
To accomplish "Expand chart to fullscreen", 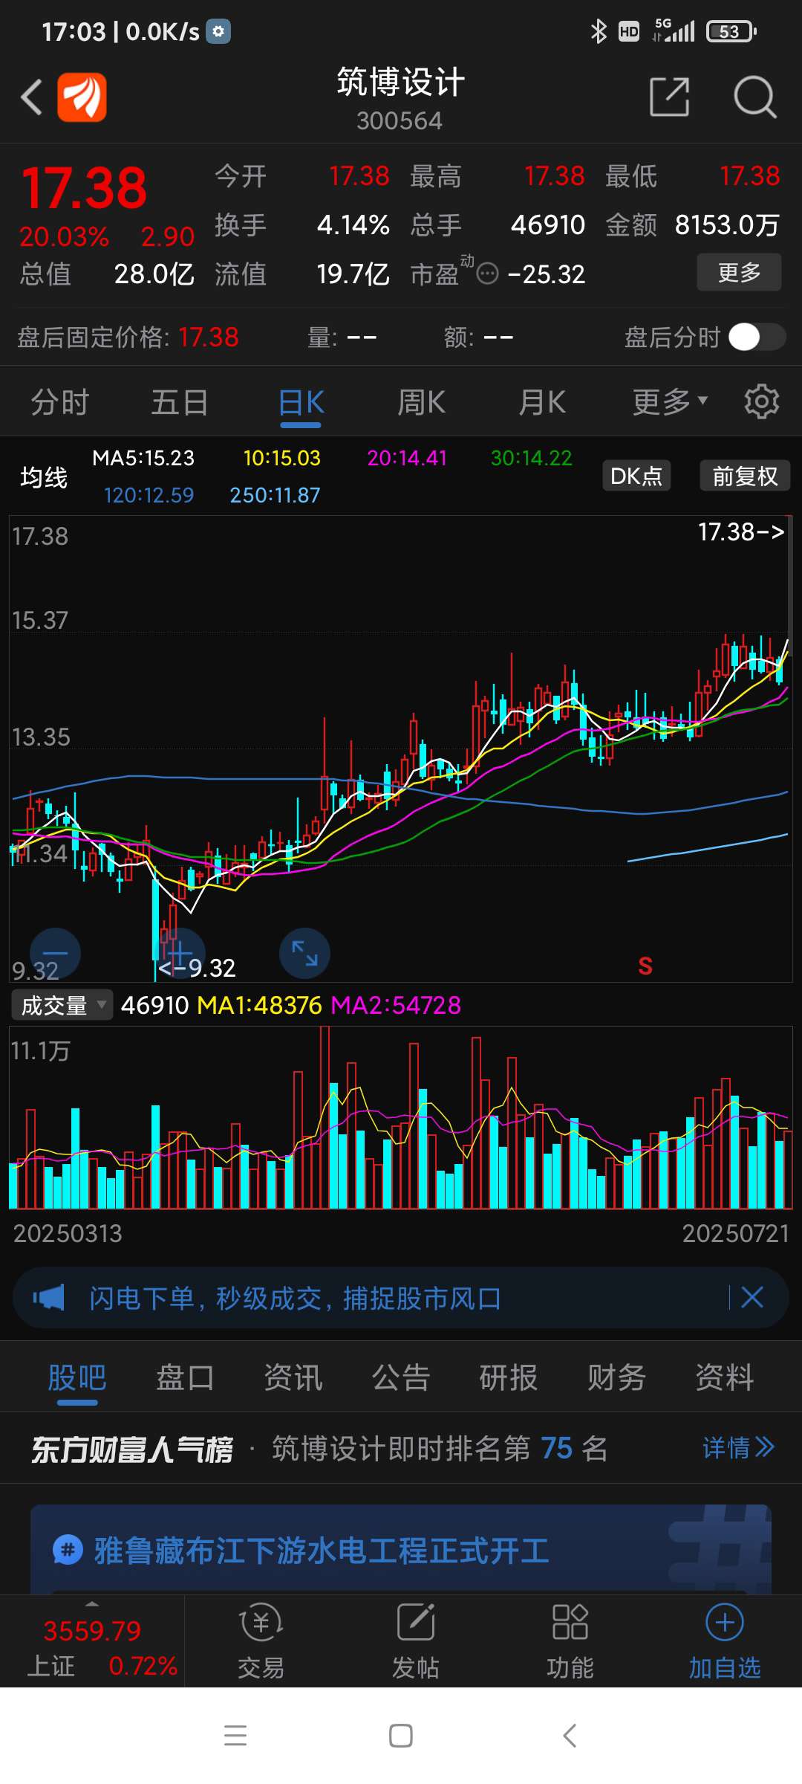I will (304, 953).
